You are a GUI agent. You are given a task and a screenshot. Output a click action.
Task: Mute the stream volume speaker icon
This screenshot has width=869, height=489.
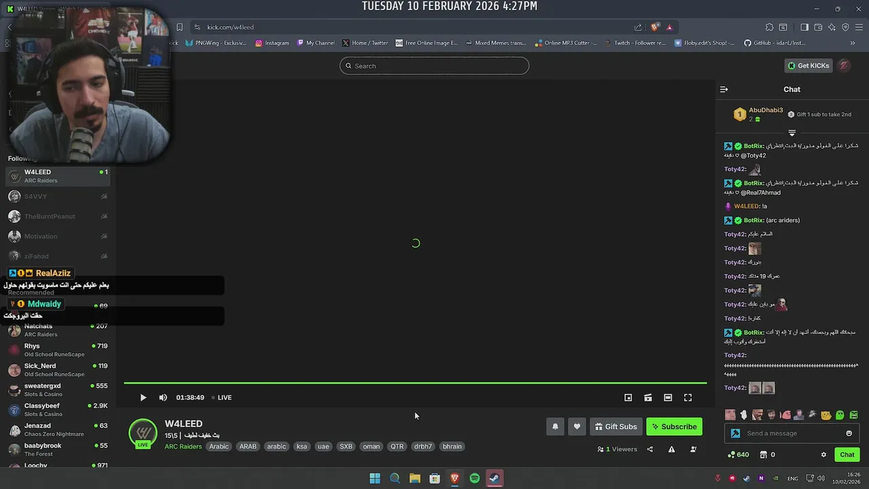pos(163,397)
